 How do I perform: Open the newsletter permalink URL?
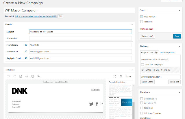click(36, 16)
